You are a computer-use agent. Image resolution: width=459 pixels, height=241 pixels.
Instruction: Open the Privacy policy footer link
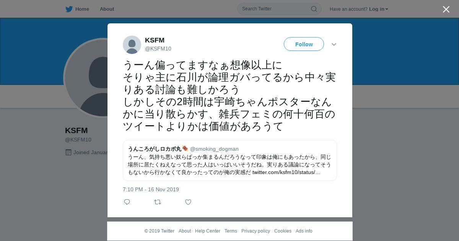pos(256,231)
